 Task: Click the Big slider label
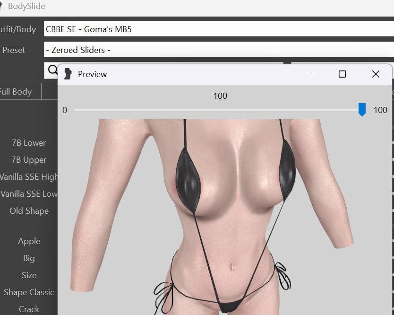tap(29, 258)
